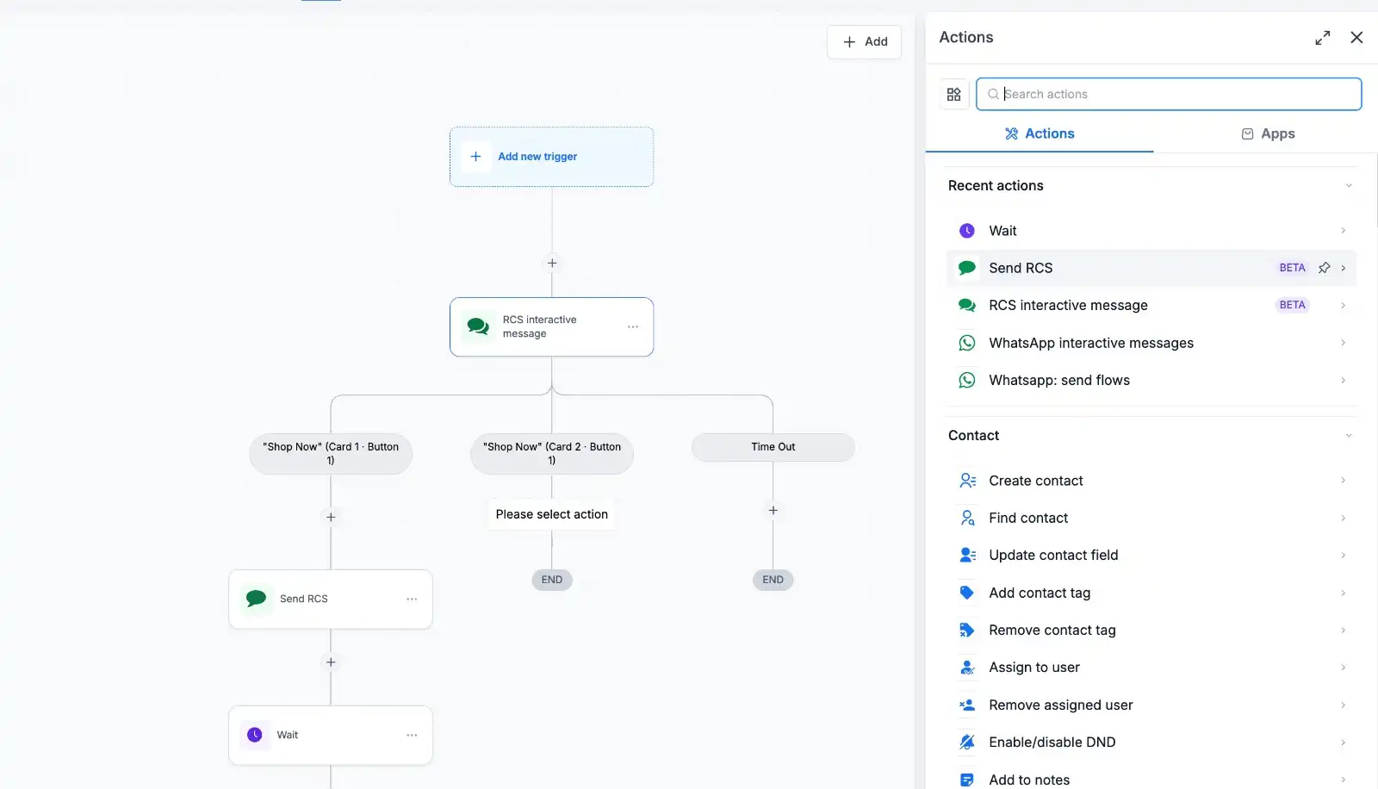Click the Whatsapp send flows icon
This screenshot has height=789, width=1378.
(967, 380)
